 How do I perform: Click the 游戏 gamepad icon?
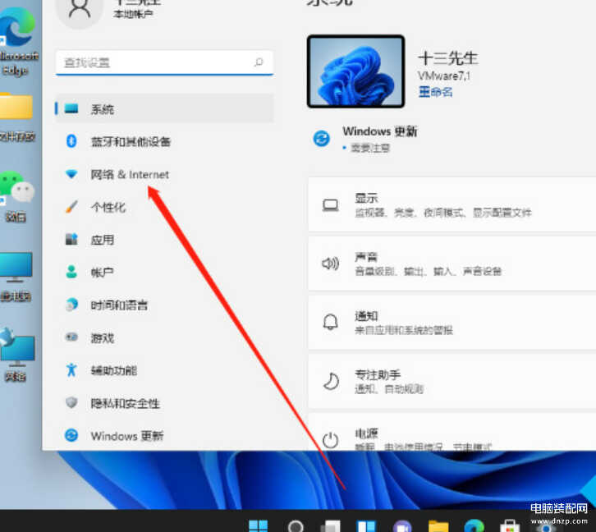point(71,337)
